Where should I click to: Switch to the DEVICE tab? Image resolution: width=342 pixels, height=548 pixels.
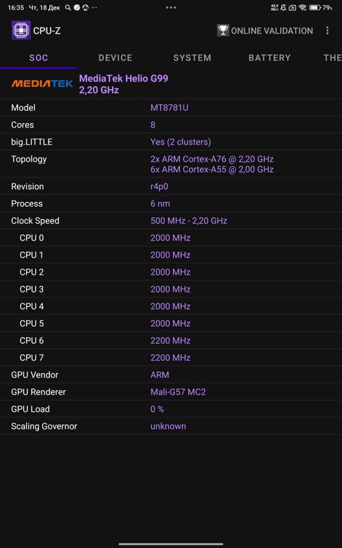point(115,58)
